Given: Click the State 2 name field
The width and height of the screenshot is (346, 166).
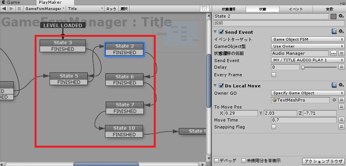Looking at the screenshot, I should (x=271, y=16).
